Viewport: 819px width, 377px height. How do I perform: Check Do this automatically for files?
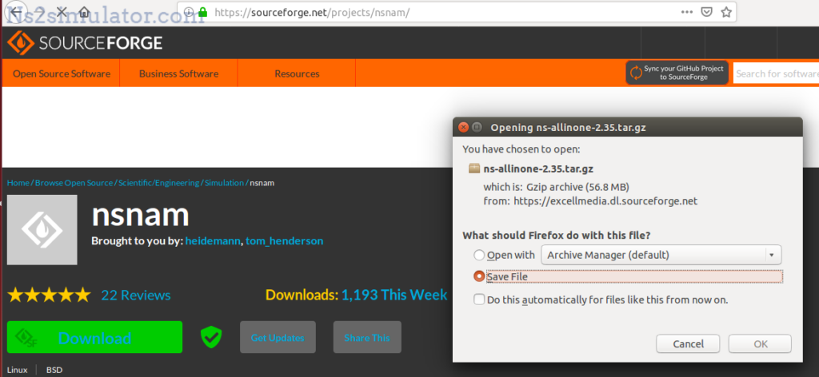coord(479,300)
